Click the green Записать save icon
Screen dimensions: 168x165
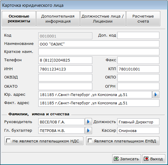[x=116, y=159]
